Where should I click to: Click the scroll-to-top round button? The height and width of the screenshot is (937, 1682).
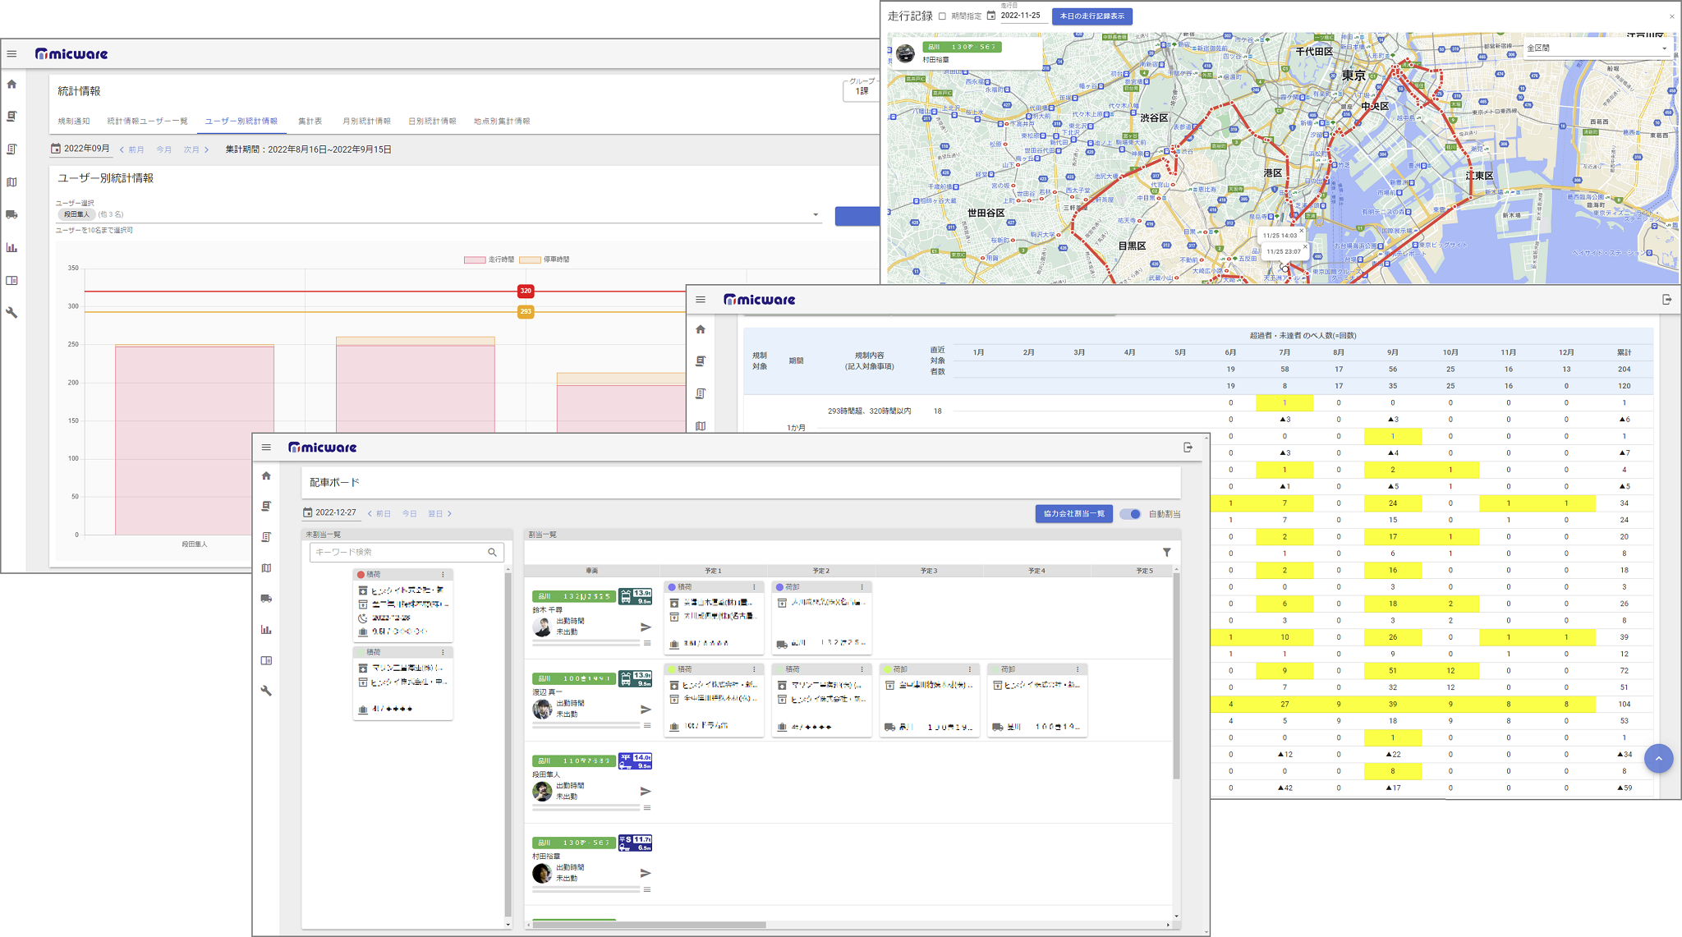[1658, 758]
